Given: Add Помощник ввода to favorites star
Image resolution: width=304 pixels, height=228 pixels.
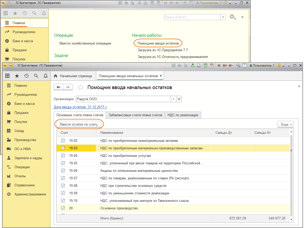Looking at the screenshot, I should (x=80, y=87).
